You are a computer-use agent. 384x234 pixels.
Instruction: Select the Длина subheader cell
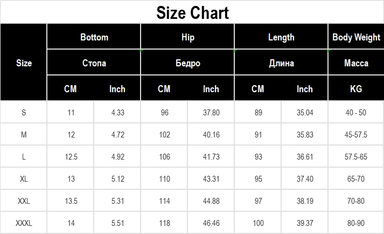[x=281, y=63]
